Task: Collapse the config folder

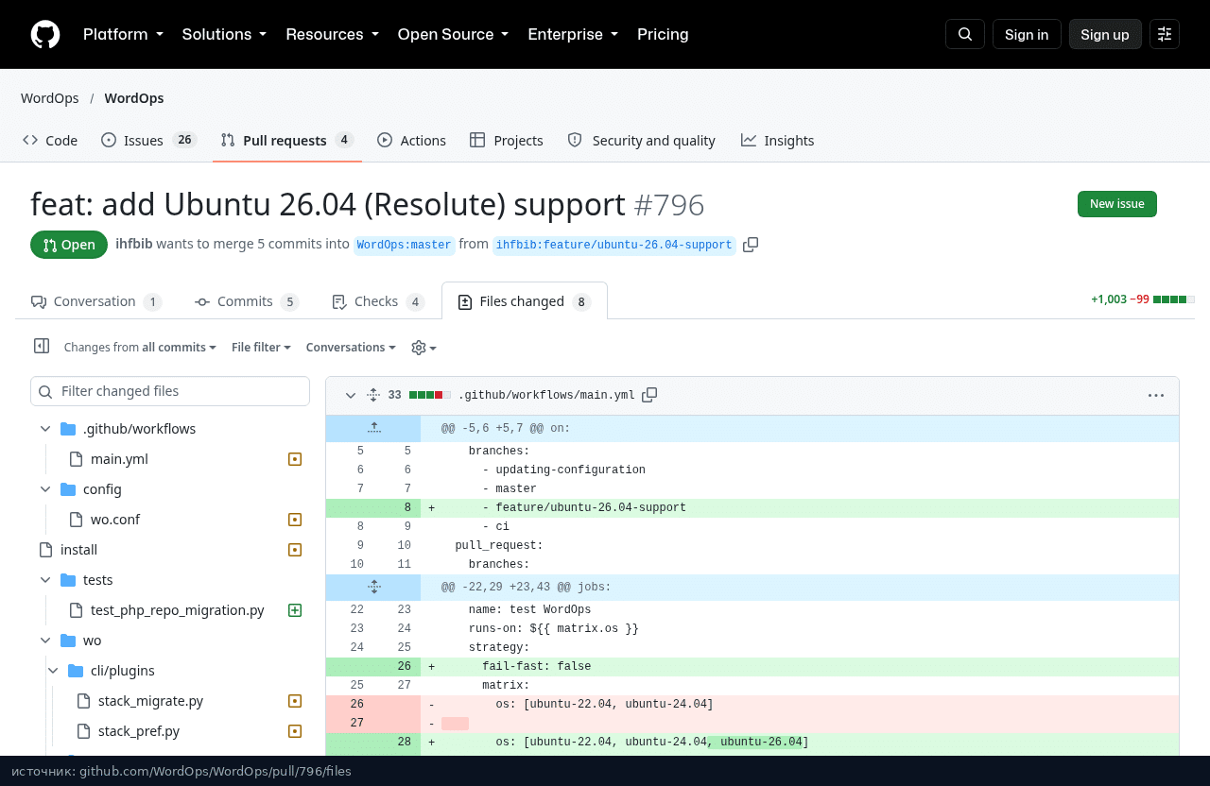Action: pyautogui.click(x=45, y=489)
